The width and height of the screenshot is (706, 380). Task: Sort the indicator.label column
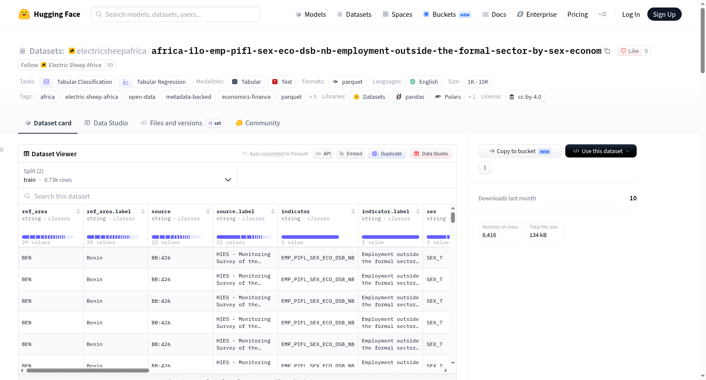[x=418, y=211]
